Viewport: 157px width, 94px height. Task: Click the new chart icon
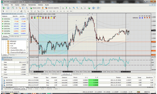(3, 8)
